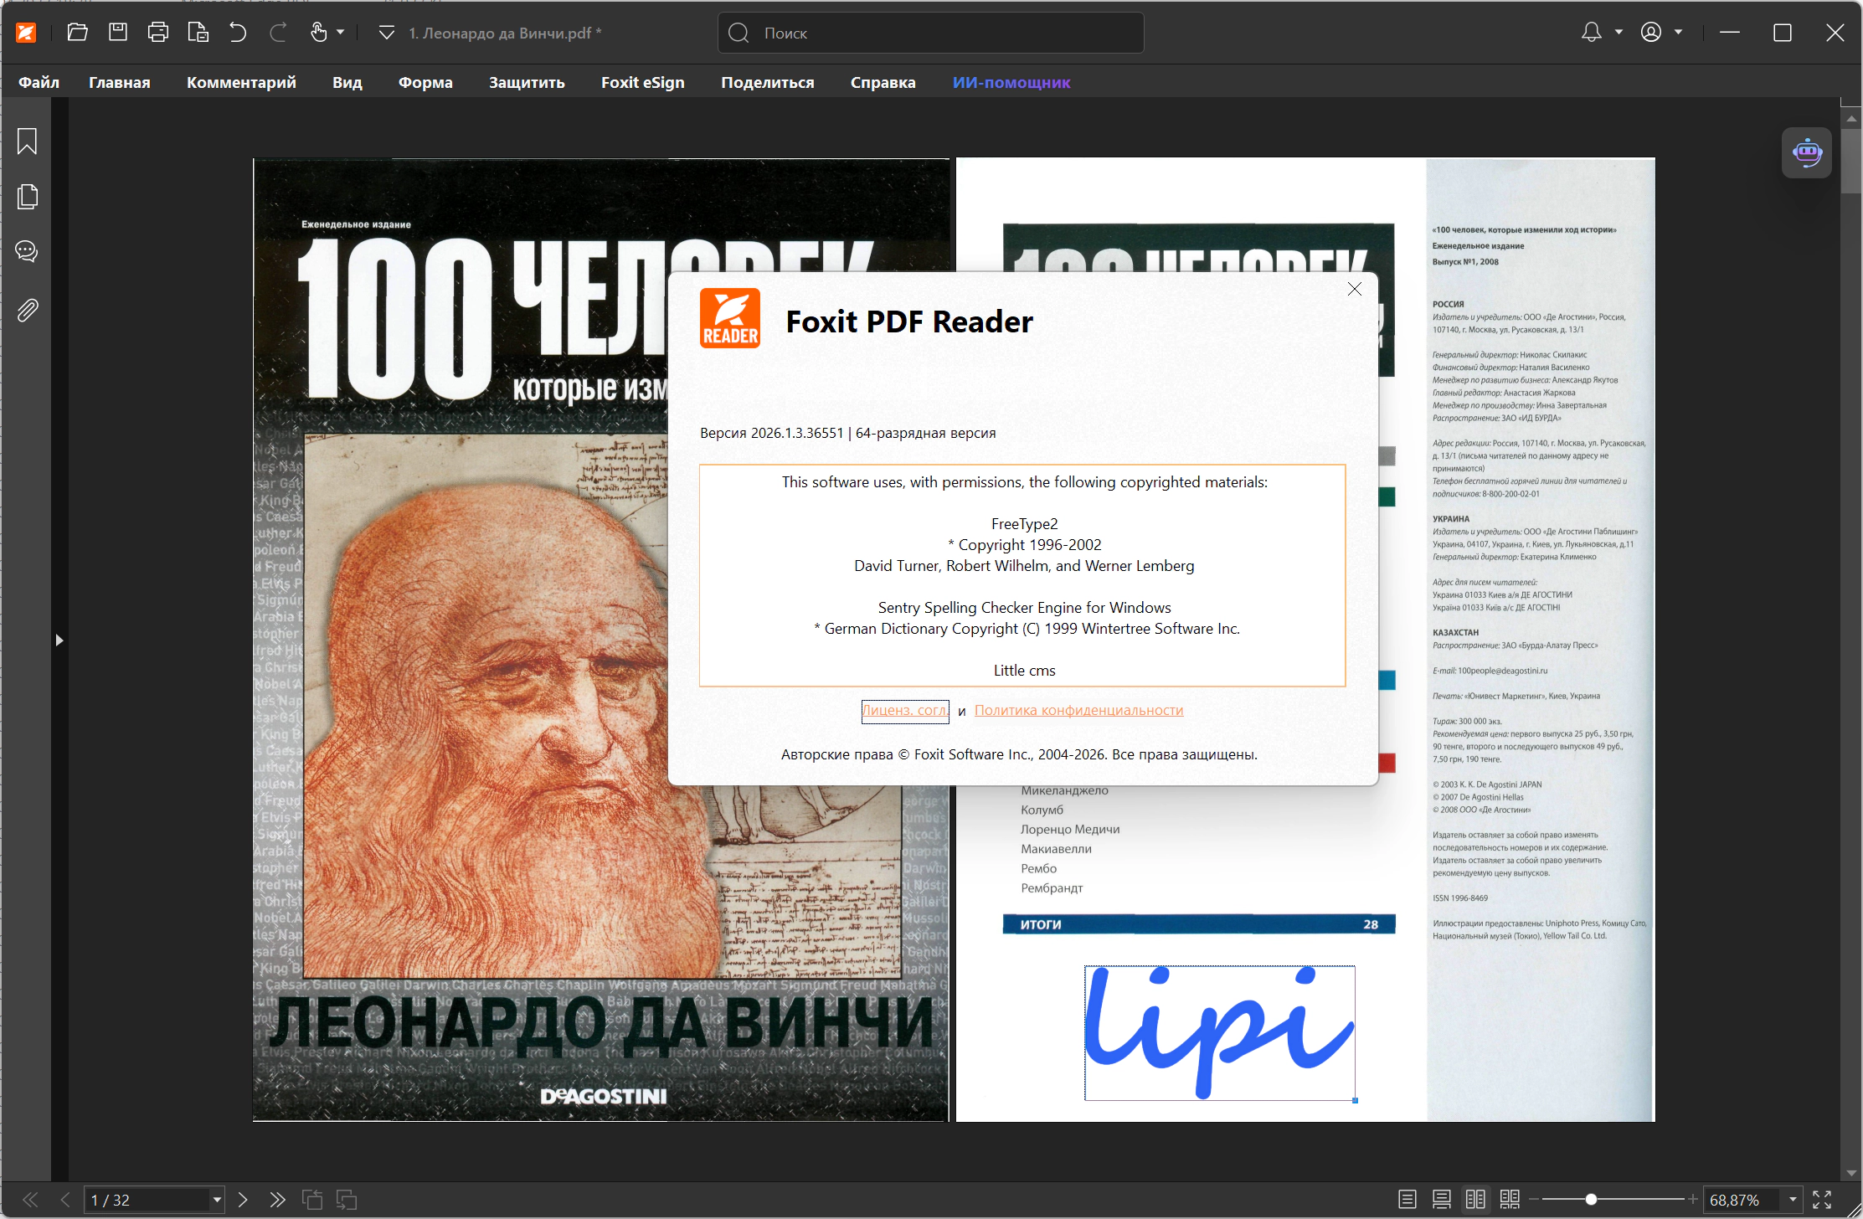The image size is (1863, 1219).
Task: Go to next view
Action: click(347, 1200)
